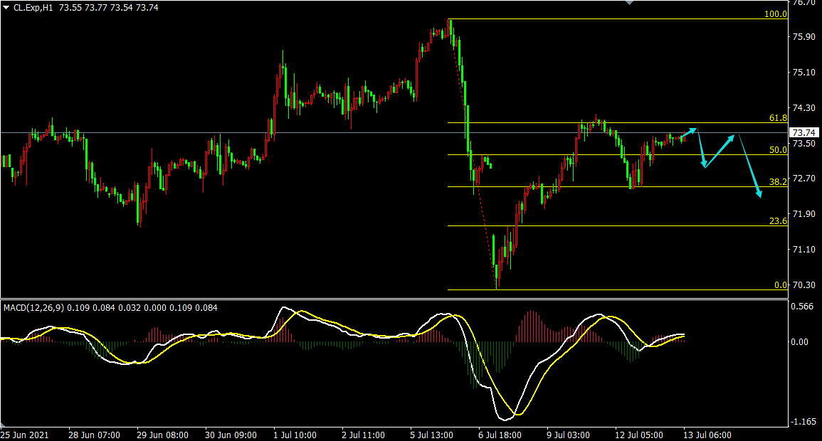Click the 72.70 price axis value
Viewport: 822px width, 441px height.
(804, 179)
